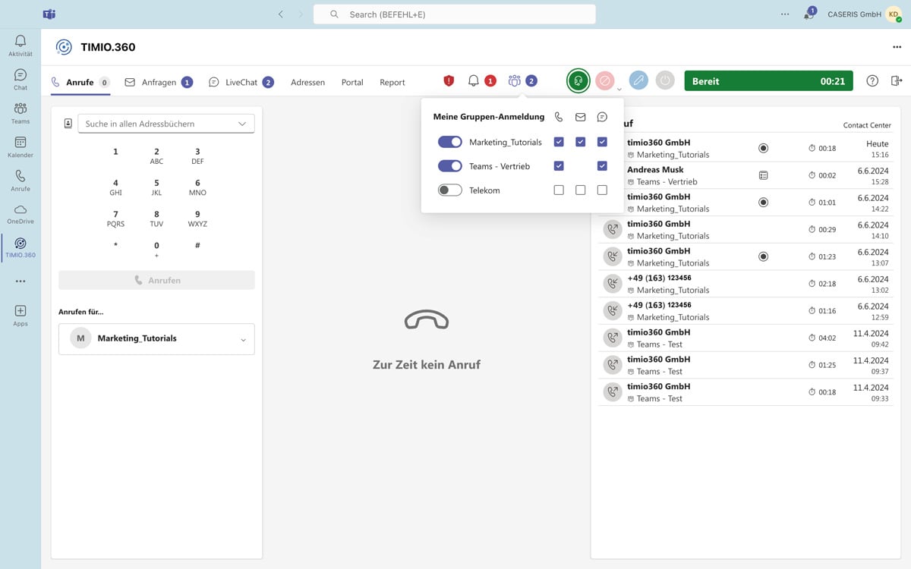Image resolution: width=911 pixels, height=569 pixels.
Task: Expand Marketing_Tutorials Anrufen für dropdown
Action: [x=243, y=340]
